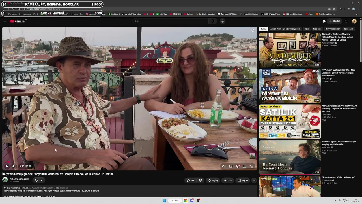This screenshot has height=204, width=362.
Task: Open Ayhan Sicimoğlu channel avatar
Action: [5, 180]
